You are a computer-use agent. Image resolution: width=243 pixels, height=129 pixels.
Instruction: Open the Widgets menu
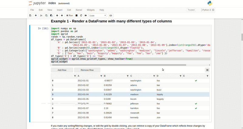click(x=91, y=10)
